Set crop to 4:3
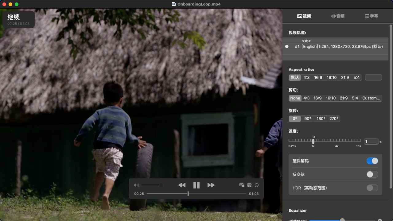Viewport: 393px width, 221px height. click(306, 98)
